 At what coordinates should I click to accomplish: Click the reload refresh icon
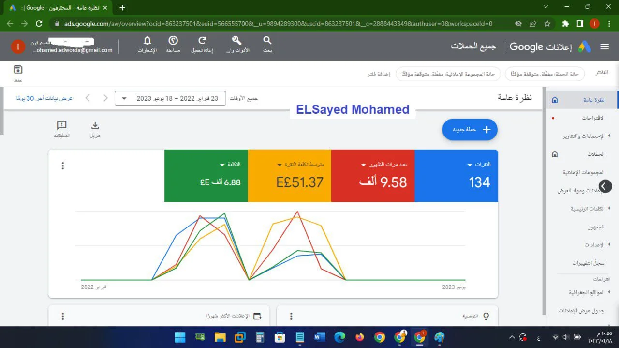[203, 41]
